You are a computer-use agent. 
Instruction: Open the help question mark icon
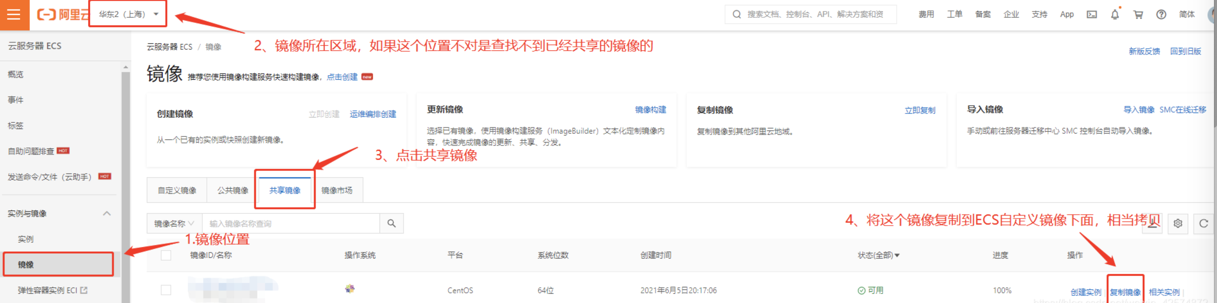1161,14
